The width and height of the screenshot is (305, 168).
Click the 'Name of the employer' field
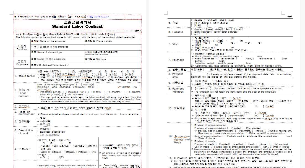pyautogui.click(x=58, y=54)
